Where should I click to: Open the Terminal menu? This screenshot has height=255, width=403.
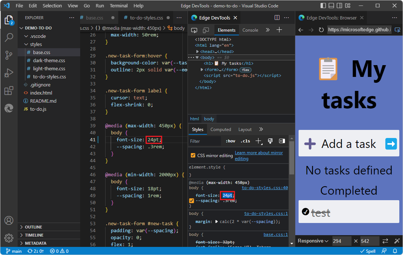click(118, 6)
